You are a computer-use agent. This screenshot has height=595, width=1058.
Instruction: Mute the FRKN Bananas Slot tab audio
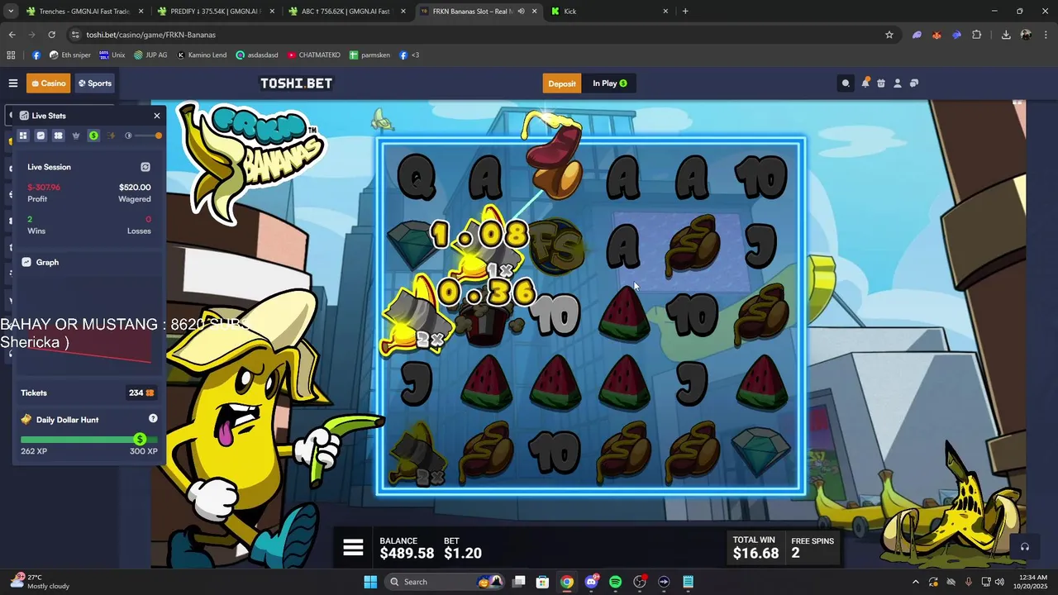(521, 12)
